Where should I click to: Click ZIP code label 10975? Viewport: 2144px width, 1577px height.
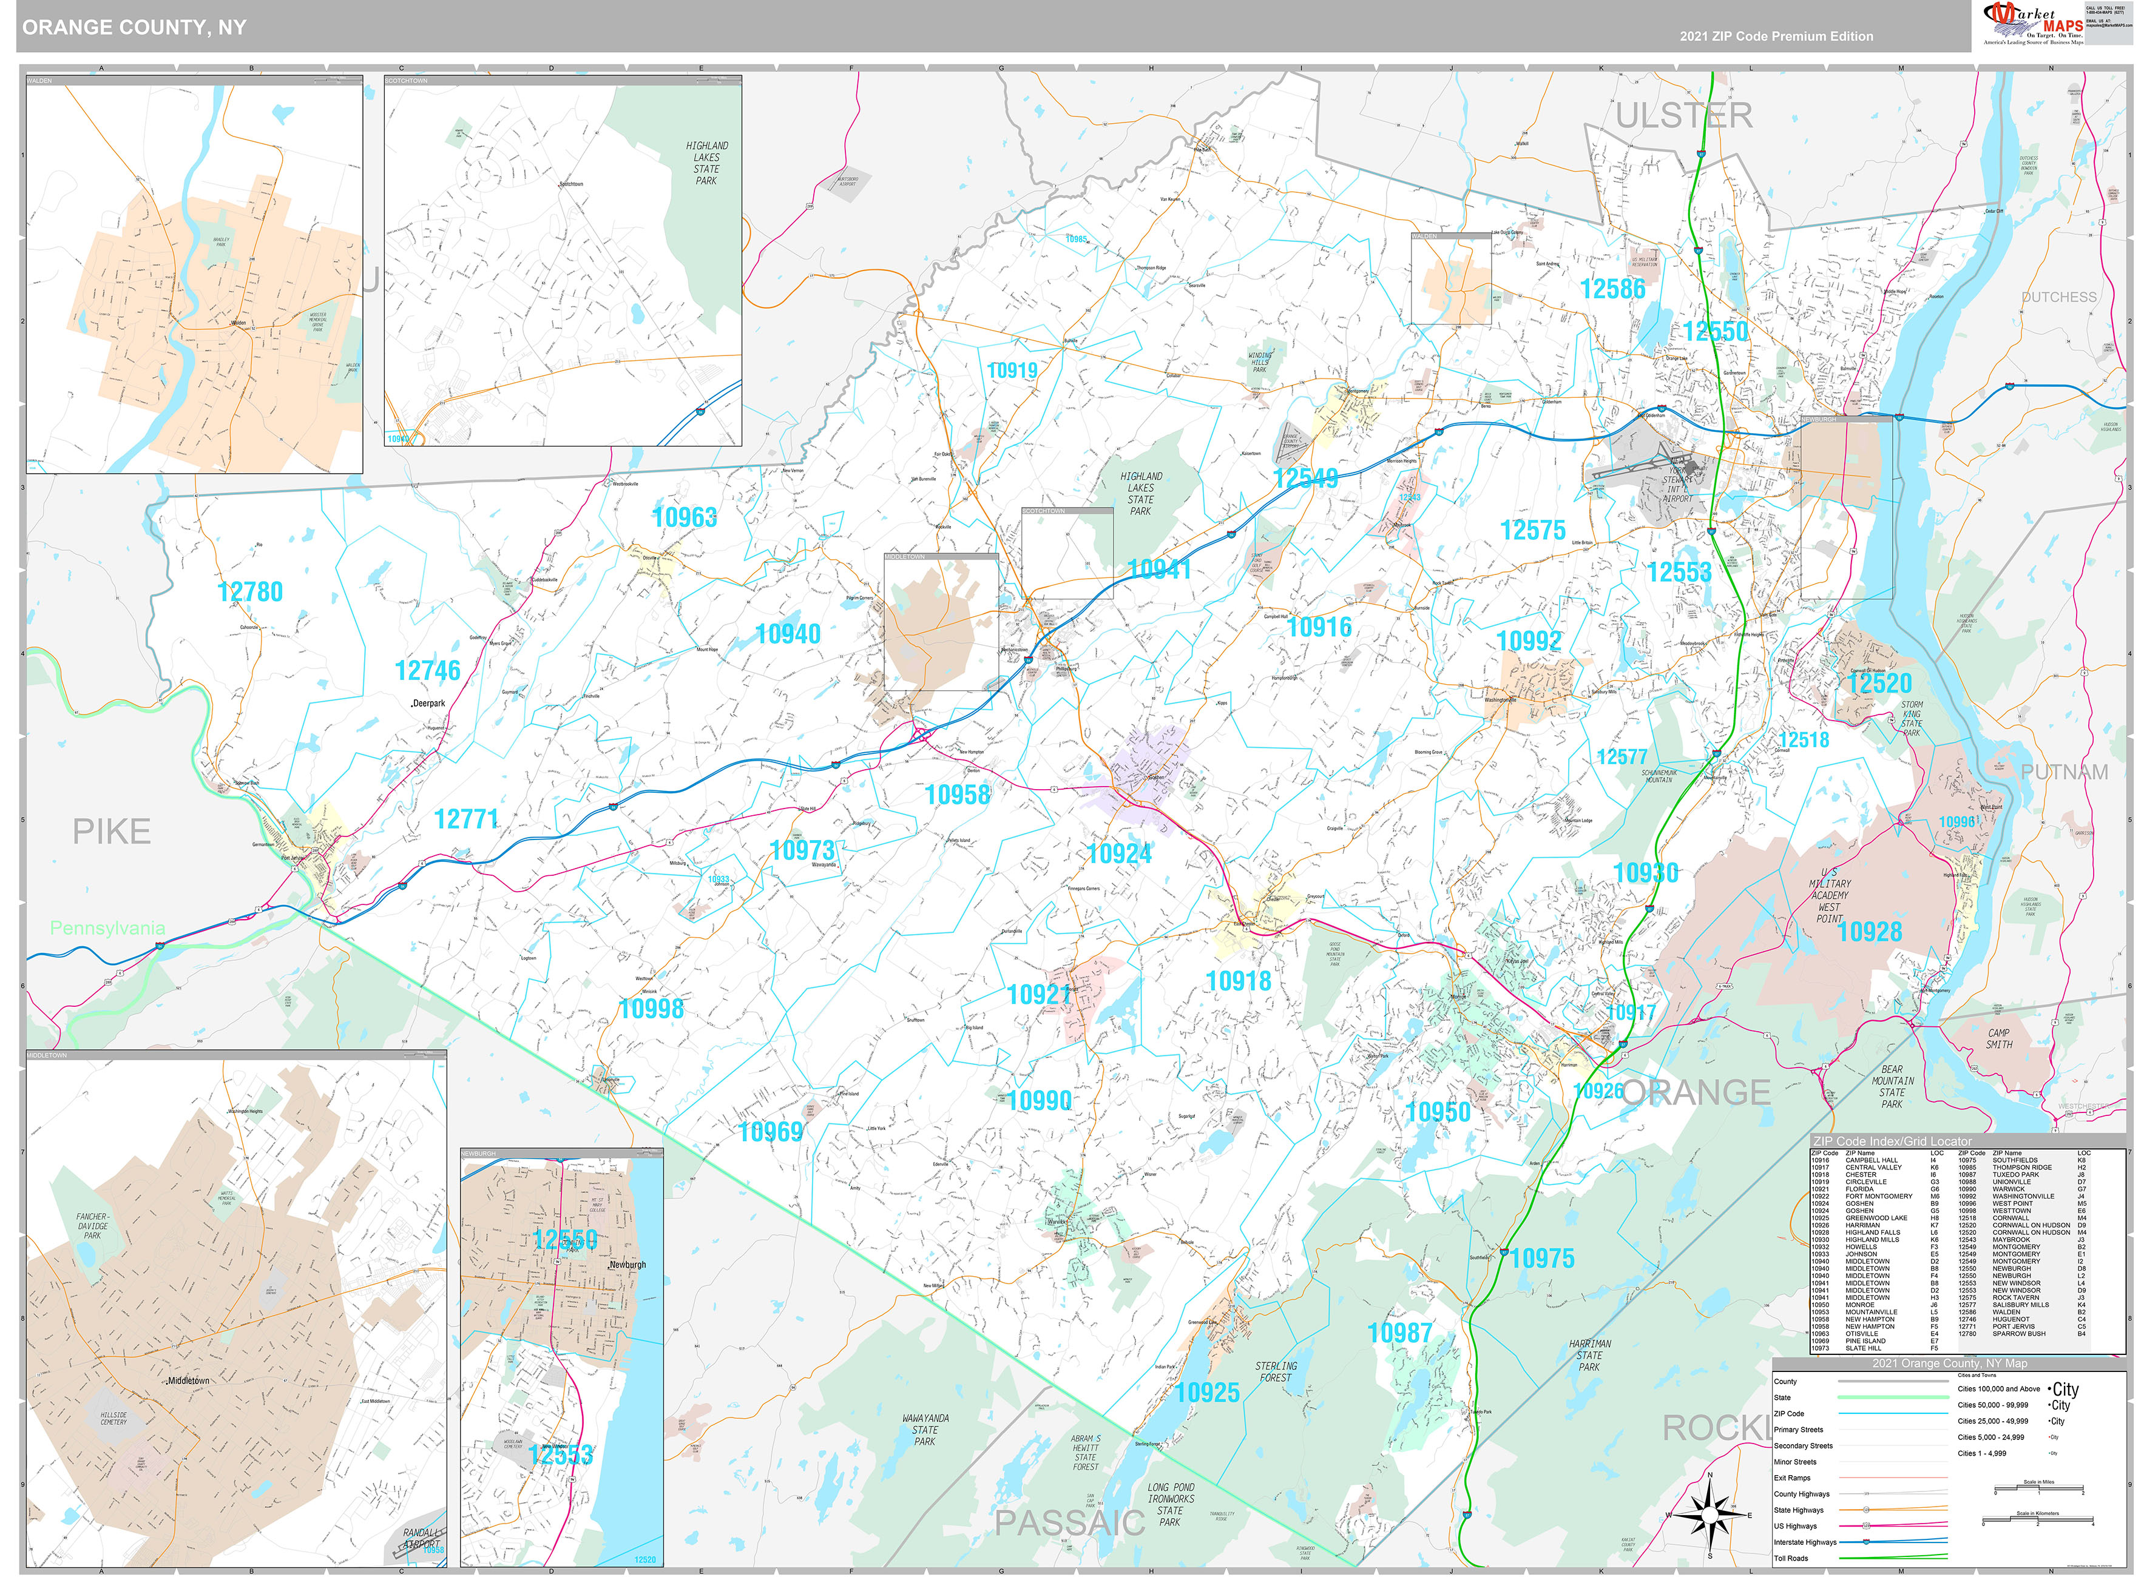[x=1543, y=1258]
